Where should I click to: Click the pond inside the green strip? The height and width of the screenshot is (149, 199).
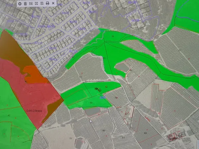(x=122, y=68)
